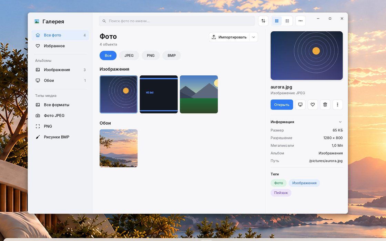The height and width of the screenshot is (241, 386).
Task: Select the aurora thumbnail with concentric circles
Action: (119, 94)
